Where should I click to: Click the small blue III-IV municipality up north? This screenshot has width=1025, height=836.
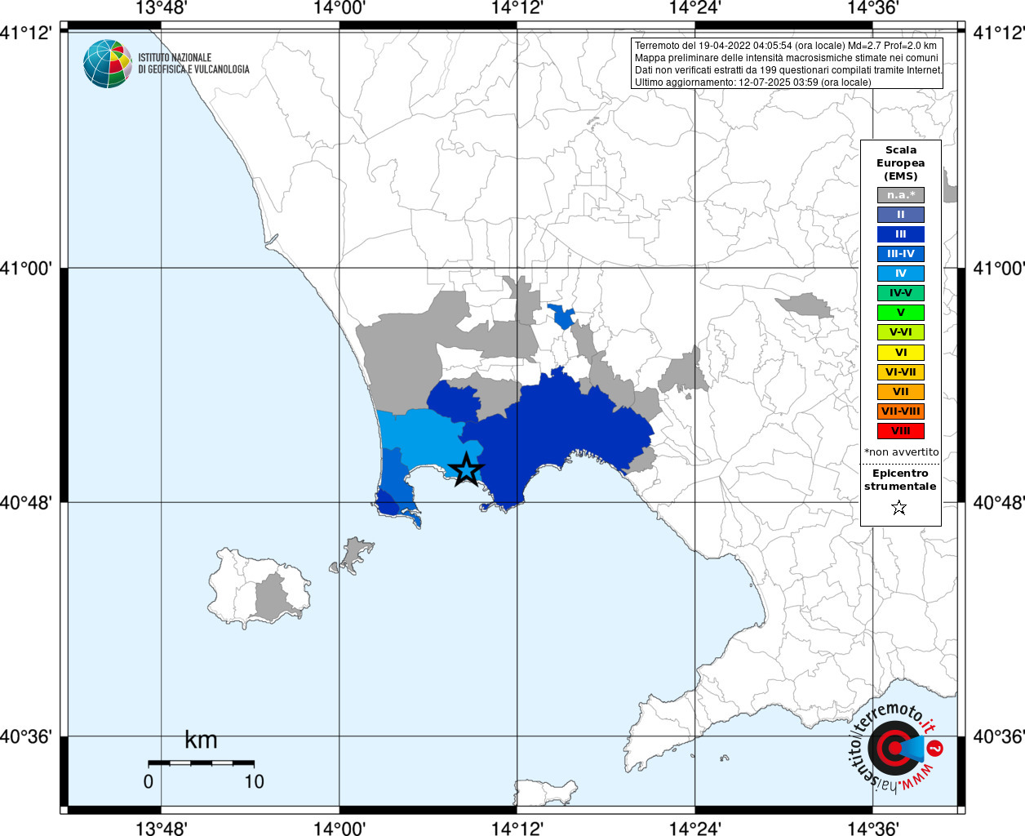pos(561,316)
